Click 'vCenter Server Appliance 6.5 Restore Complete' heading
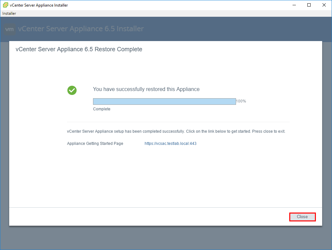Image resolution: width=332 pixels, height=250 pixels. [x=79, y=49]
